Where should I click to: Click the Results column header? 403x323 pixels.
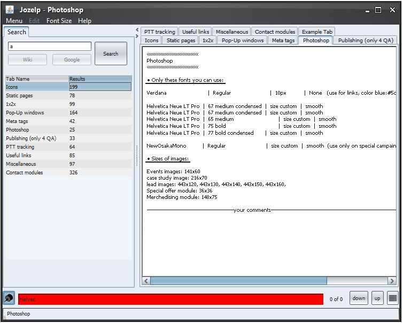(x=100, y=79)
